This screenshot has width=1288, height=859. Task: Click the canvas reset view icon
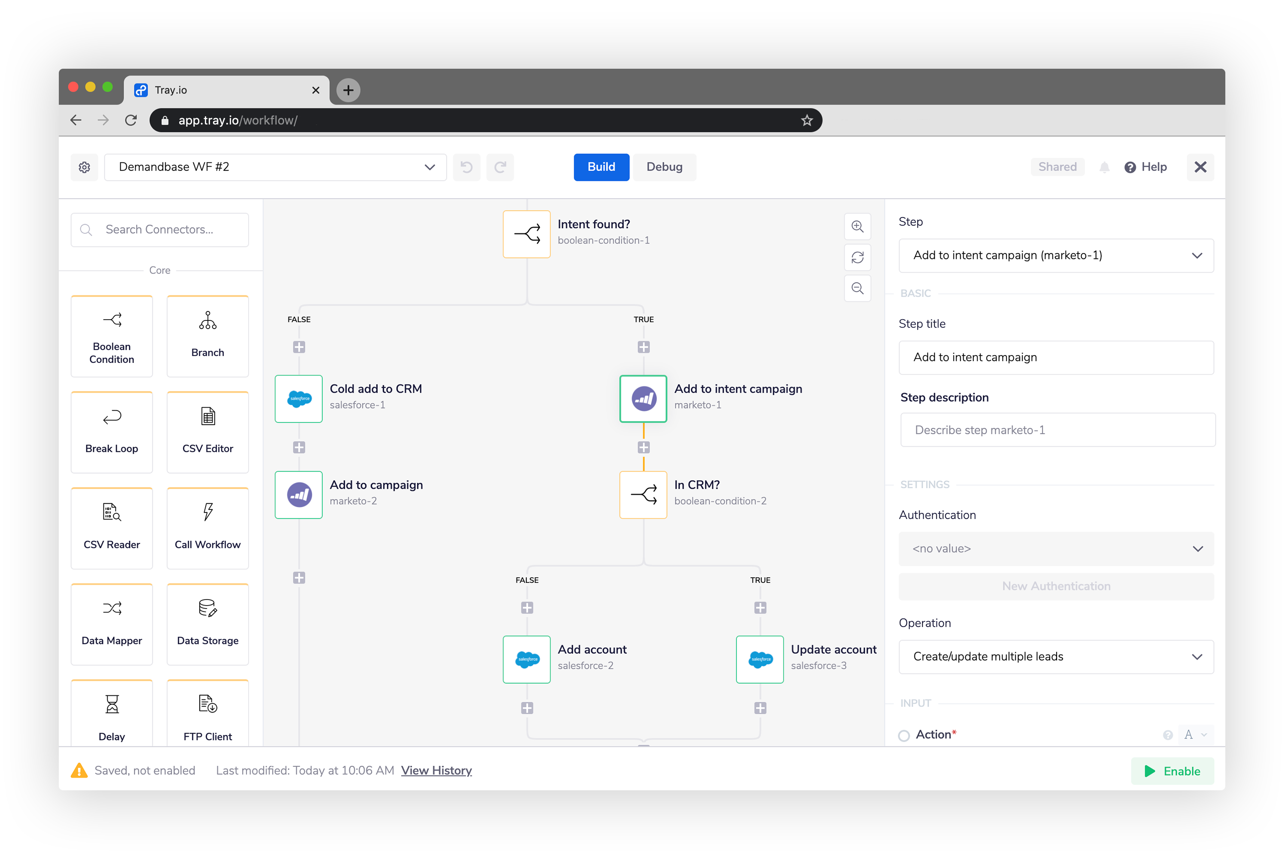pyautogui.click(x=857, y=257)
